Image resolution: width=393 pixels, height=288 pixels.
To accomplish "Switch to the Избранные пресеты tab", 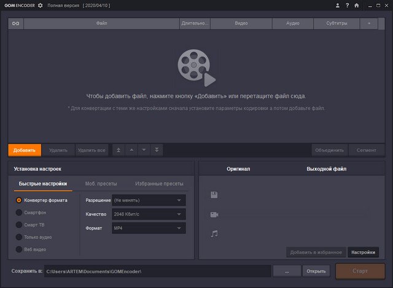I will 159,184.
